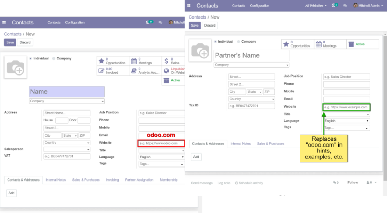Open Sales dollar stat in left window
This screenshot has height=213, width=387.
[x=174, y=61]
